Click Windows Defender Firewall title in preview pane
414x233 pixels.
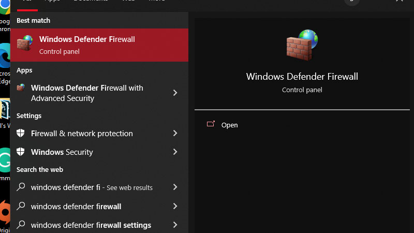(x=302, y=77)
